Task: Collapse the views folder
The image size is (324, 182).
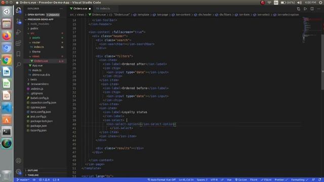Action: pyautogui.click(x=45, y=56)
